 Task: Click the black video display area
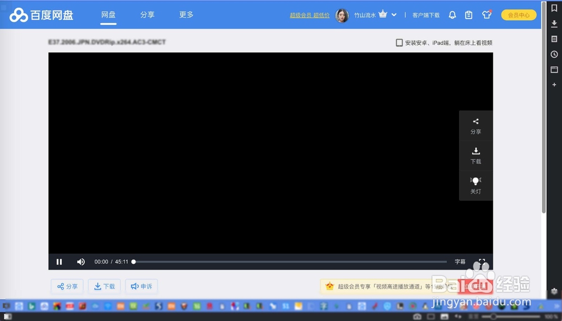271,153
